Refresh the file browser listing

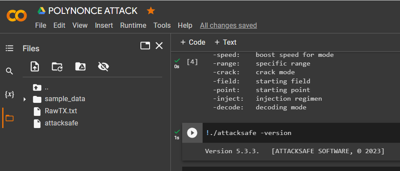(x=57, y=67)
